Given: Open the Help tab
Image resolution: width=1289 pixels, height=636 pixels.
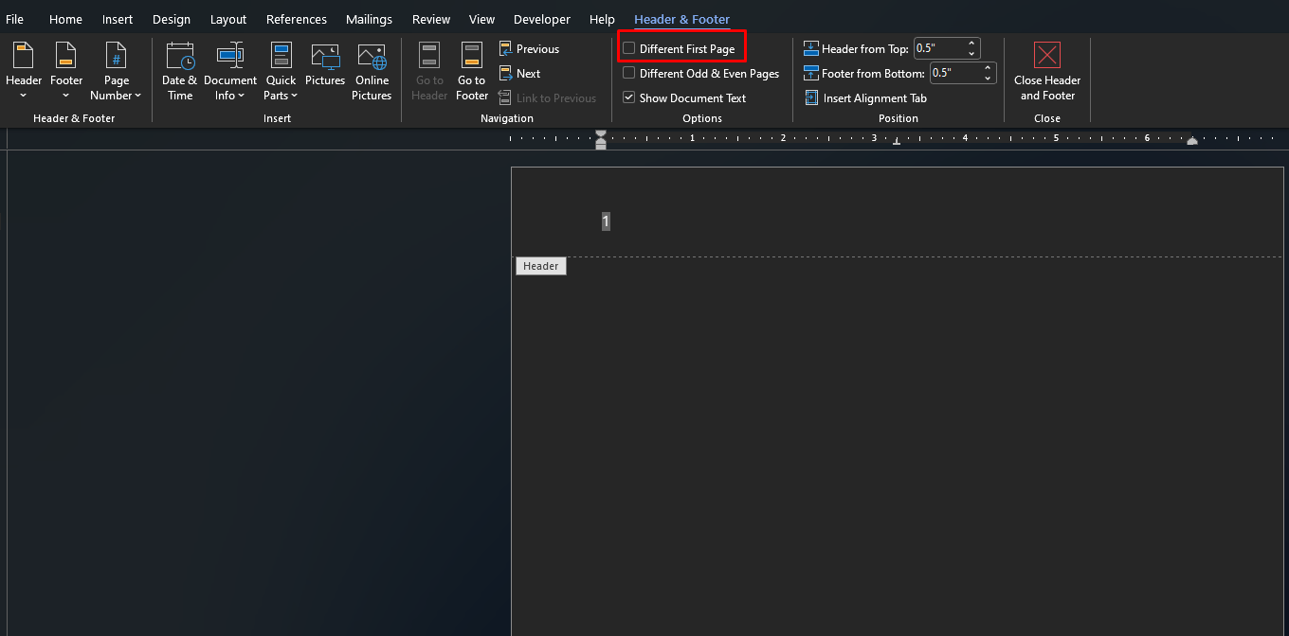Looking at the screenshot, I should pos(602,19).
